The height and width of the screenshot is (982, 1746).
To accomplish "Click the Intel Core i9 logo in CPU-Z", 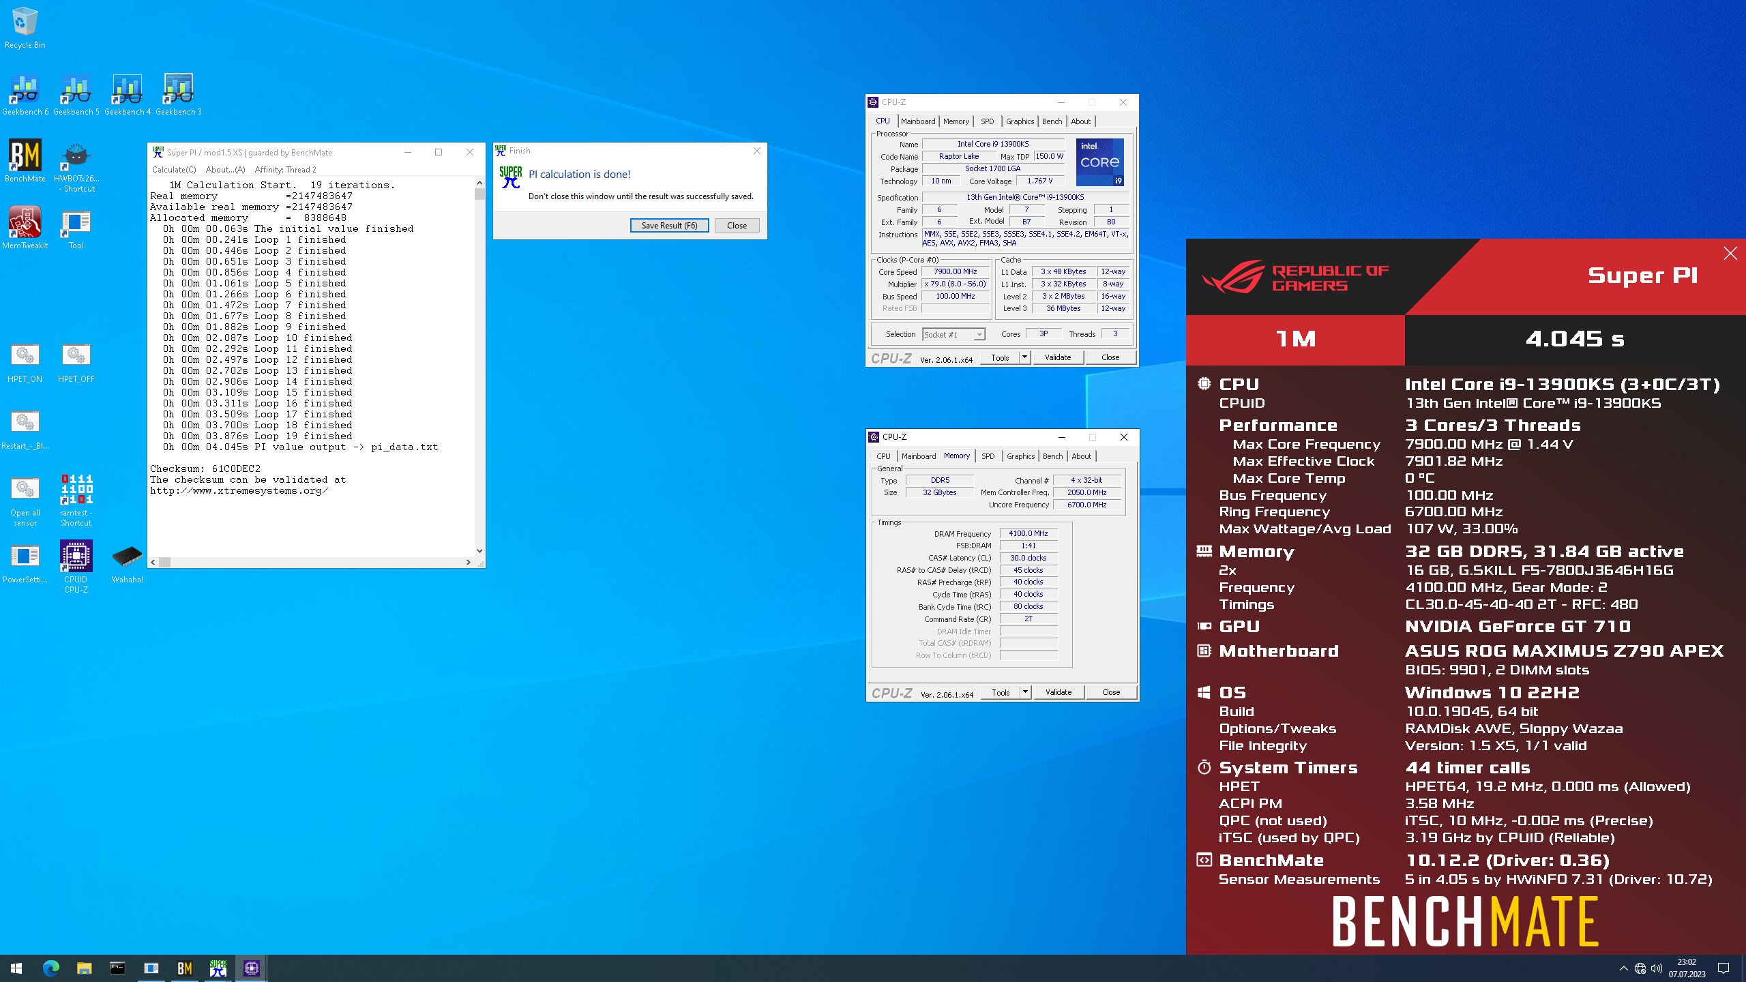I will [x=1099, y=162].
